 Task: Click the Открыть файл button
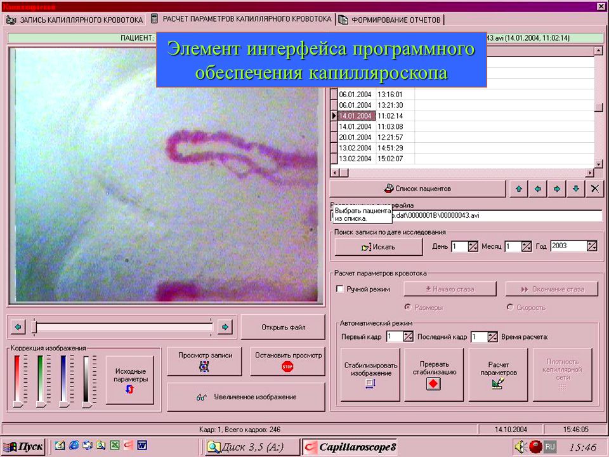(283, 328)
